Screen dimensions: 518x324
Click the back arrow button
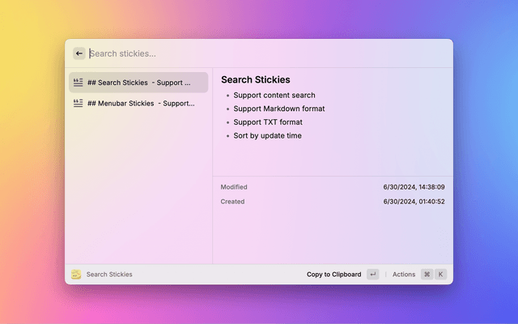[79, 53]
